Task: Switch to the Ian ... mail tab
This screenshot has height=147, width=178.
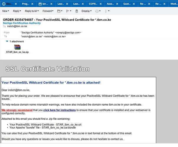Action: point(45,4)
